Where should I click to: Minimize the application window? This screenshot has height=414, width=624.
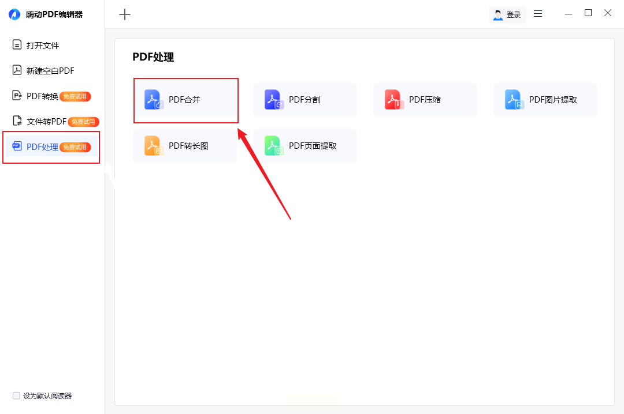pos(569,14)
